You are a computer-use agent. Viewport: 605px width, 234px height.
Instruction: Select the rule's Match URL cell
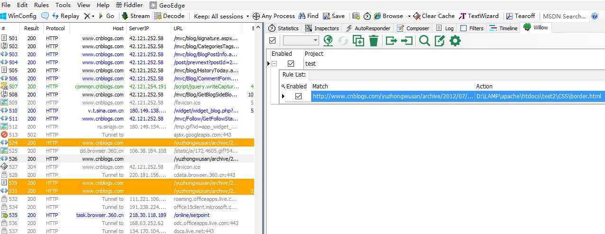pyautogui.click(x=393, y=96)
